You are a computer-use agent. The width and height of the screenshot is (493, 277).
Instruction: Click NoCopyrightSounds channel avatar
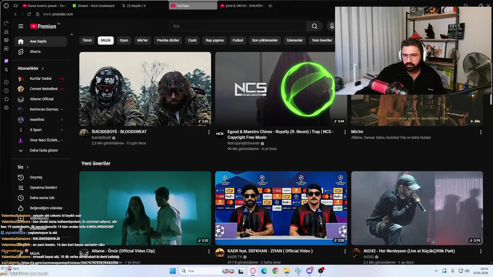(x=220, y=134)
